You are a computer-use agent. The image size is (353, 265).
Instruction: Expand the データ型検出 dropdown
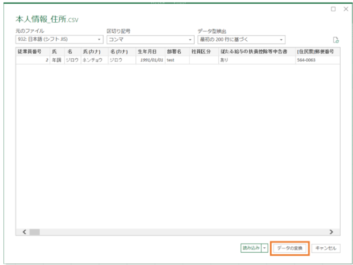point(281,40)
